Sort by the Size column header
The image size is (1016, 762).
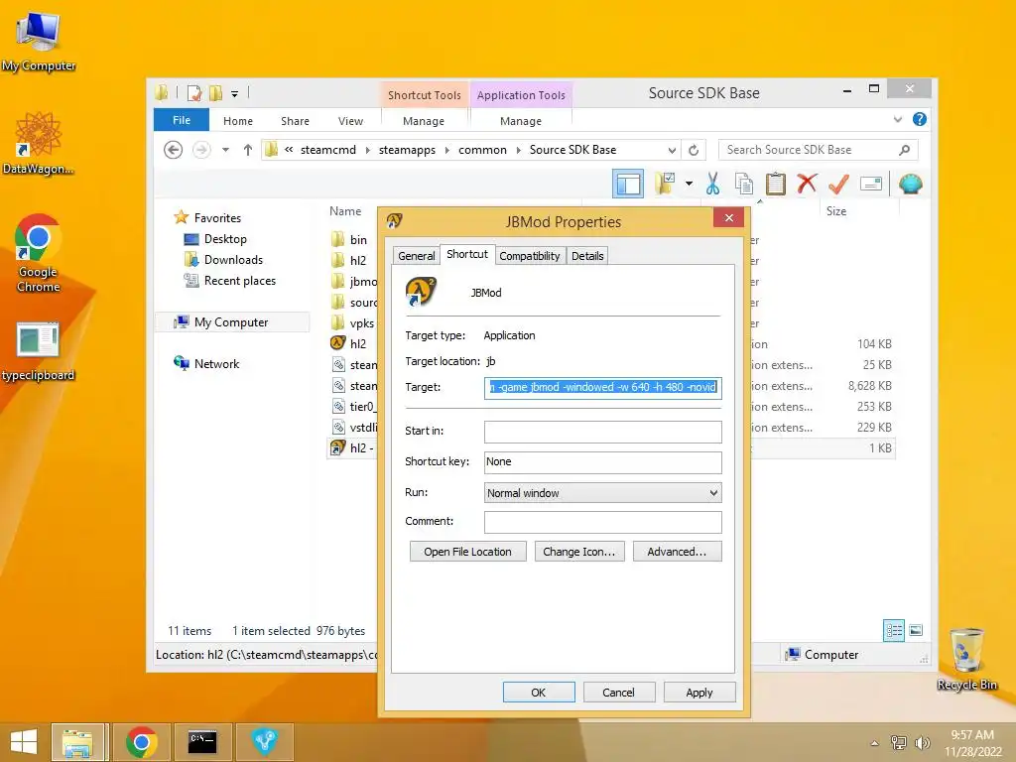[835, 211]
